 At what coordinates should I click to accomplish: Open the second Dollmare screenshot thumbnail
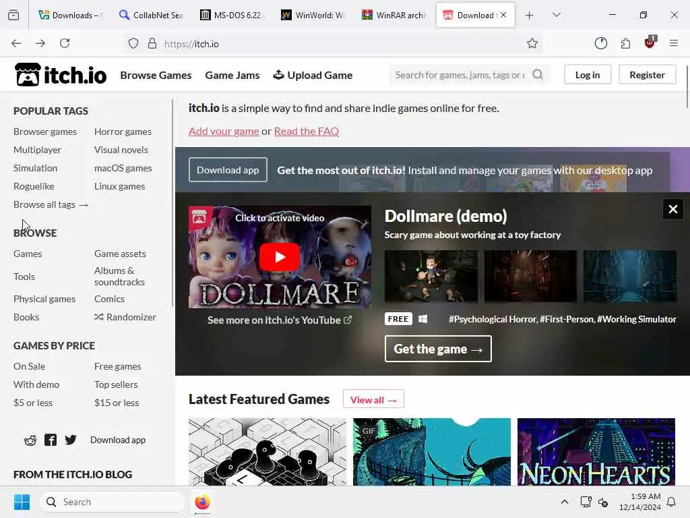point(530,276)
